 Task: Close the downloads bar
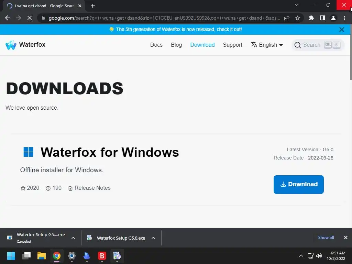click(346, 238)
